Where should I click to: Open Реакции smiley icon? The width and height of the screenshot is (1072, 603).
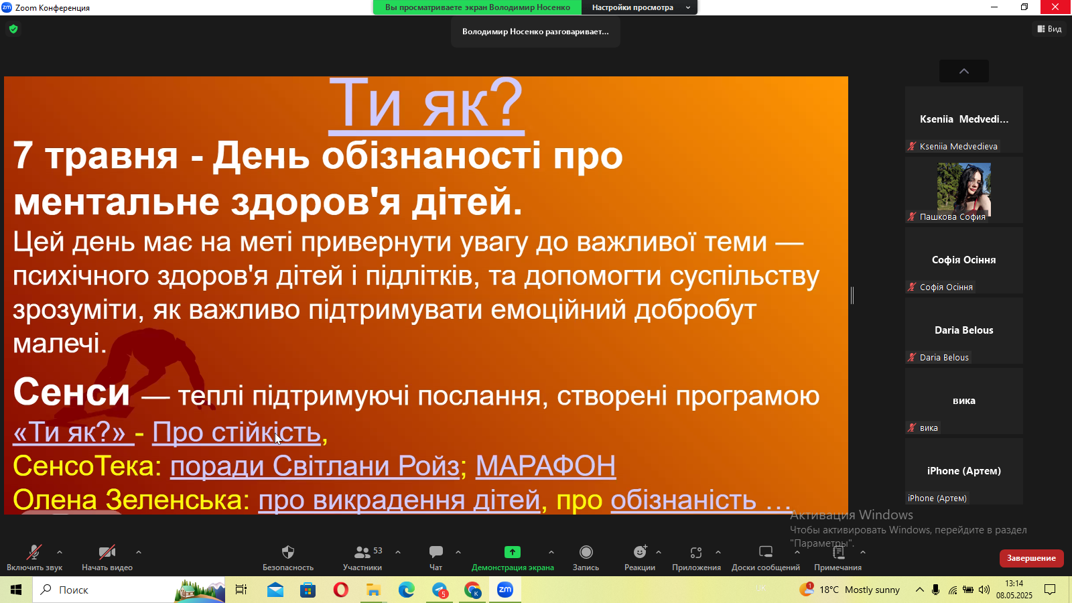coord(640,552)
